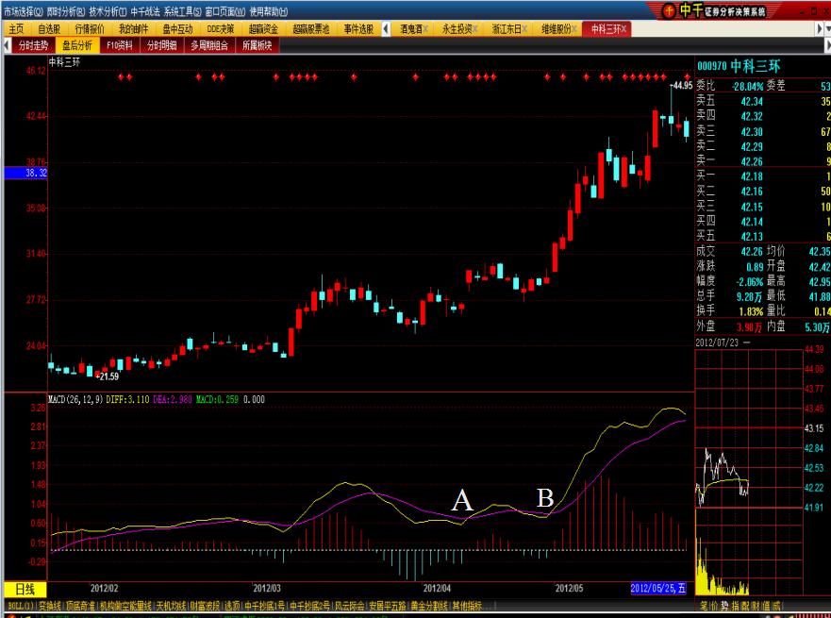The width and height of the screenshot is (831, 618).
Task: Select the 超赢资金 tab
Action: point(261,29)
